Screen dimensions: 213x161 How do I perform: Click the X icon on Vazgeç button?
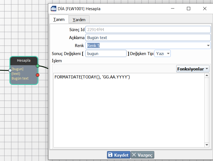[x=134, y=155]
